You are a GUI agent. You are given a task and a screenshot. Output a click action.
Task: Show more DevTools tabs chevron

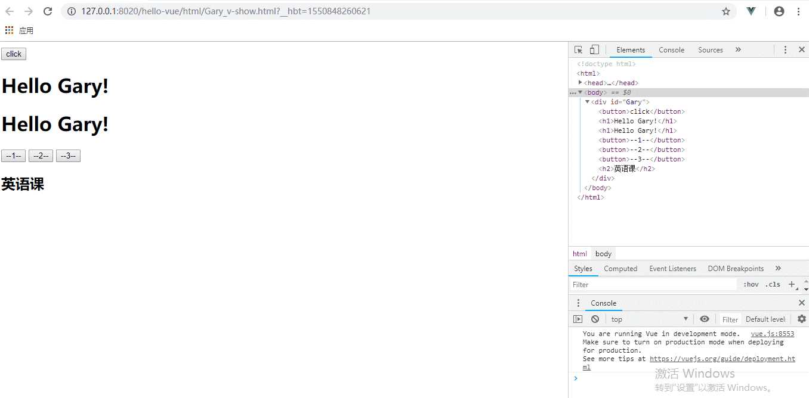738,50
